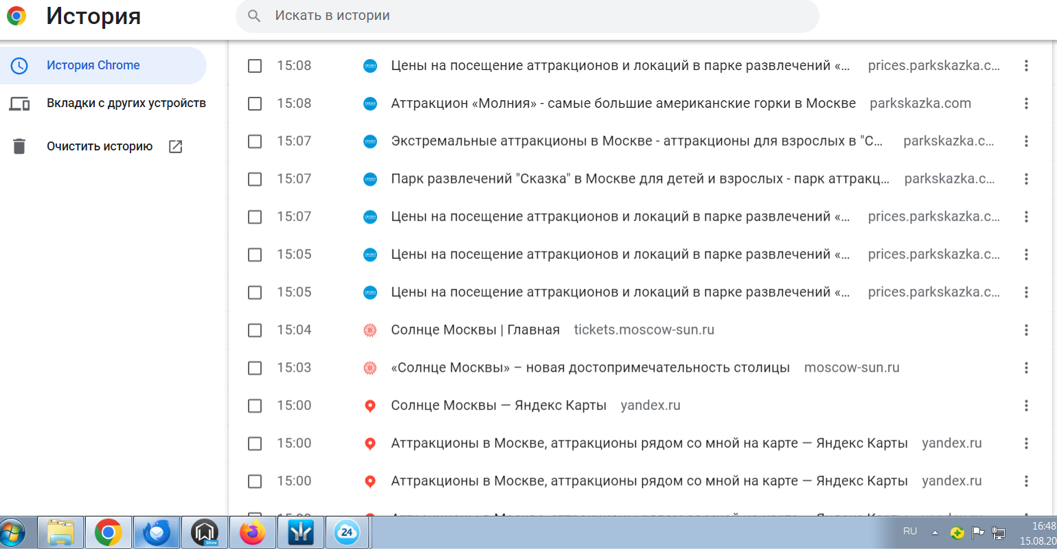This screenshot has width=1057, height=557.
Task: Click the Chrome logo beside История heading
Action: pos(16,16)
